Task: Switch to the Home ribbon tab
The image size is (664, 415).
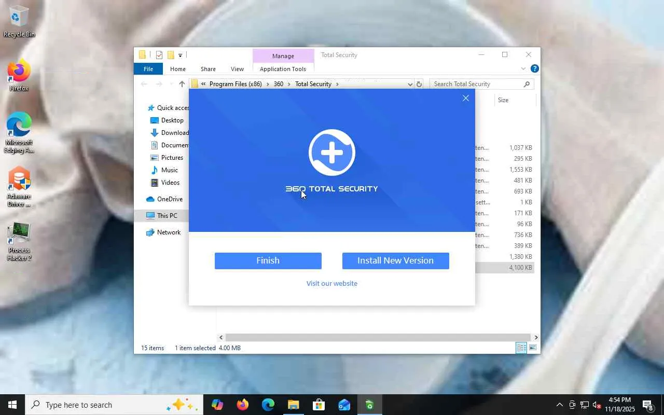Action: click(178, 69)
